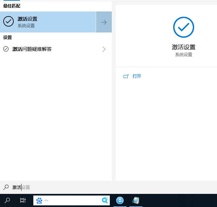The image size is (217, 207).
Task: Open Task View from the taskbar
Action: click(x=23, y=200)
